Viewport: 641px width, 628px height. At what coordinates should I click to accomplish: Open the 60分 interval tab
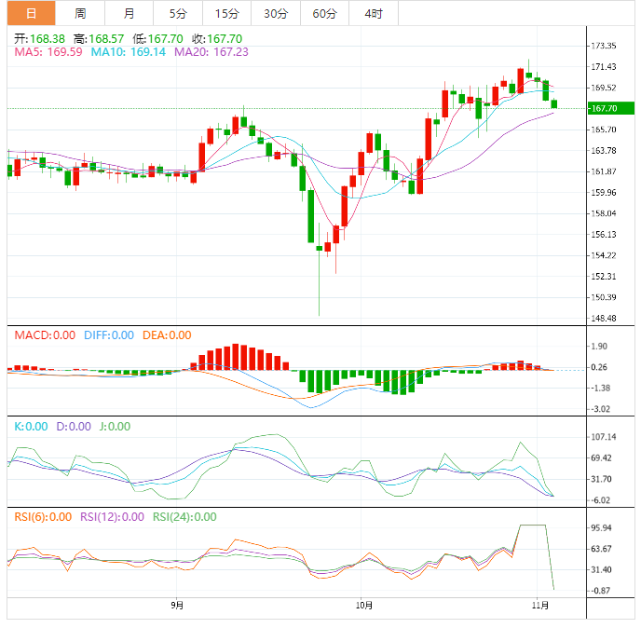tap(324, 13)
